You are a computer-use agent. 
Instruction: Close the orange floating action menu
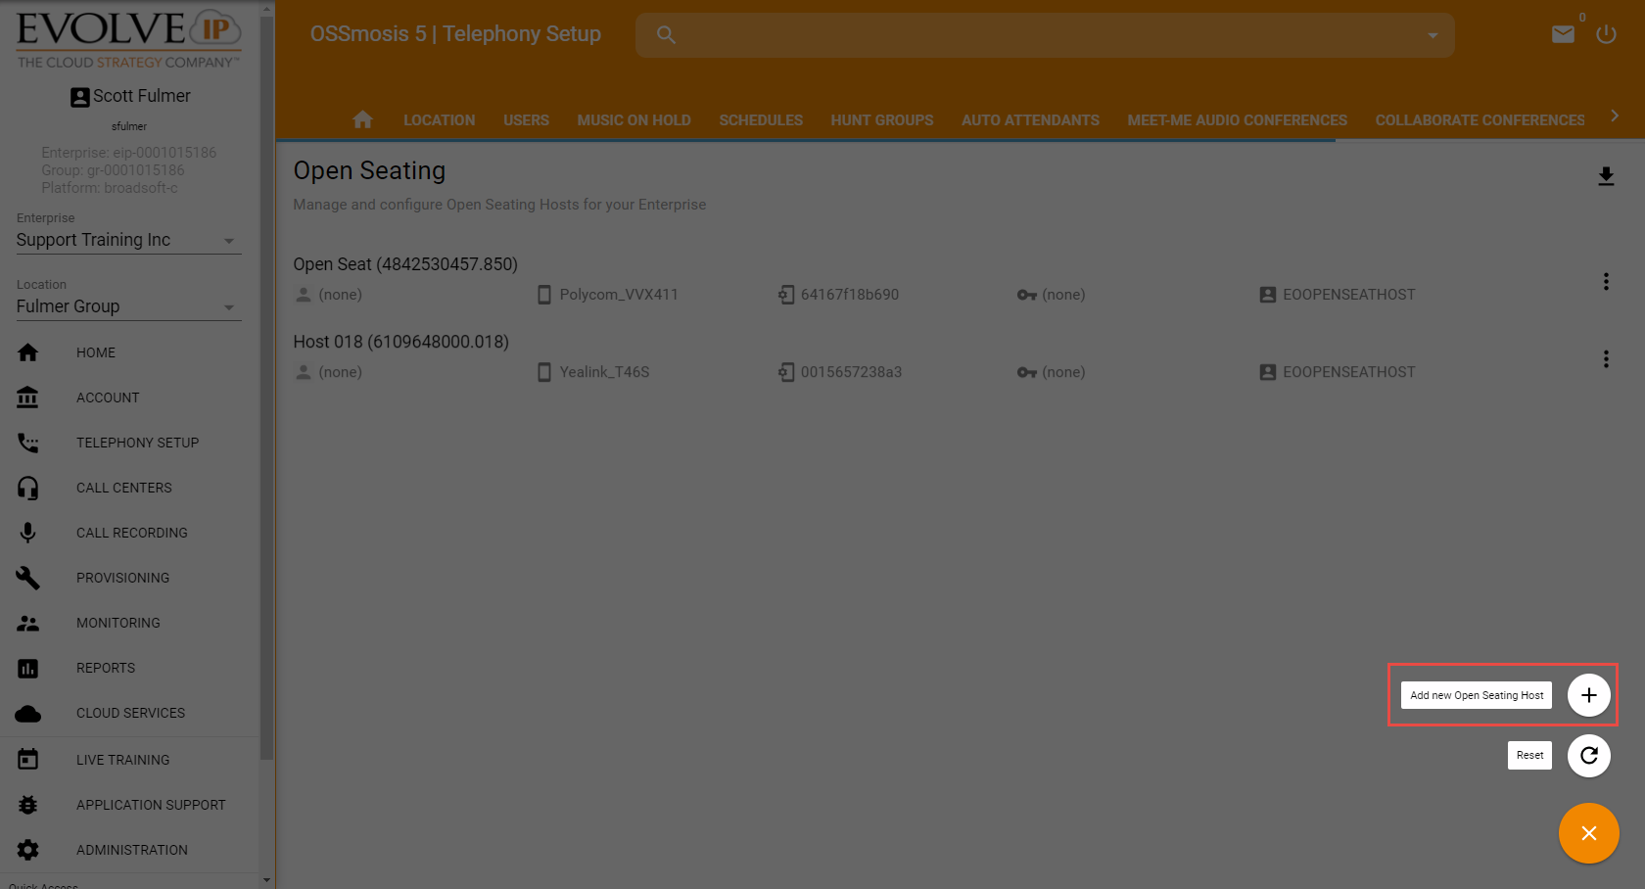[x=1588, y=833]
